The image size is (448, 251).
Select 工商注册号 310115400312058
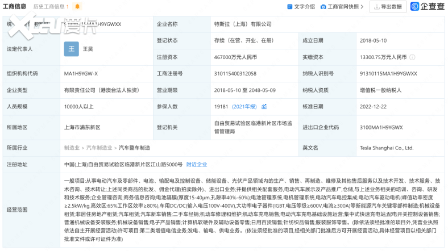(235, 74)
